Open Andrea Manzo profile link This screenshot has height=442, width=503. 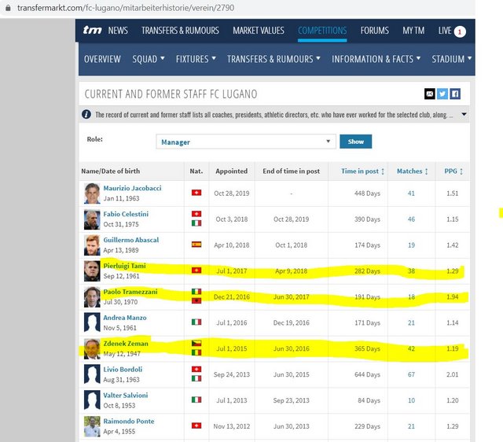point(125,318)
